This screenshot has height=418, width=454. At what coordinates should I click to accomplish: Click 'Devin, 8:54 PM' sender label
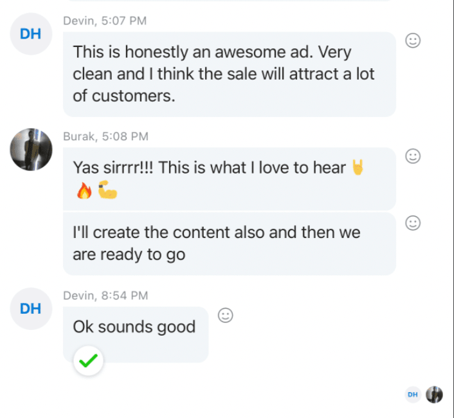pyautogui.click(x=105, y=296)
